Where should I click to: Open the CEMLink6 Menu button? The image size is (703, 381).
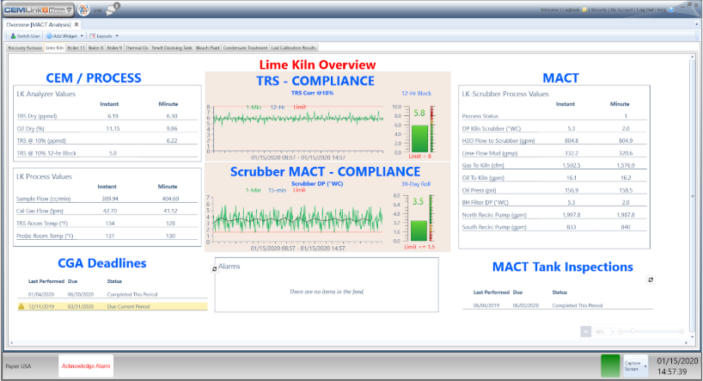point(38,9)
